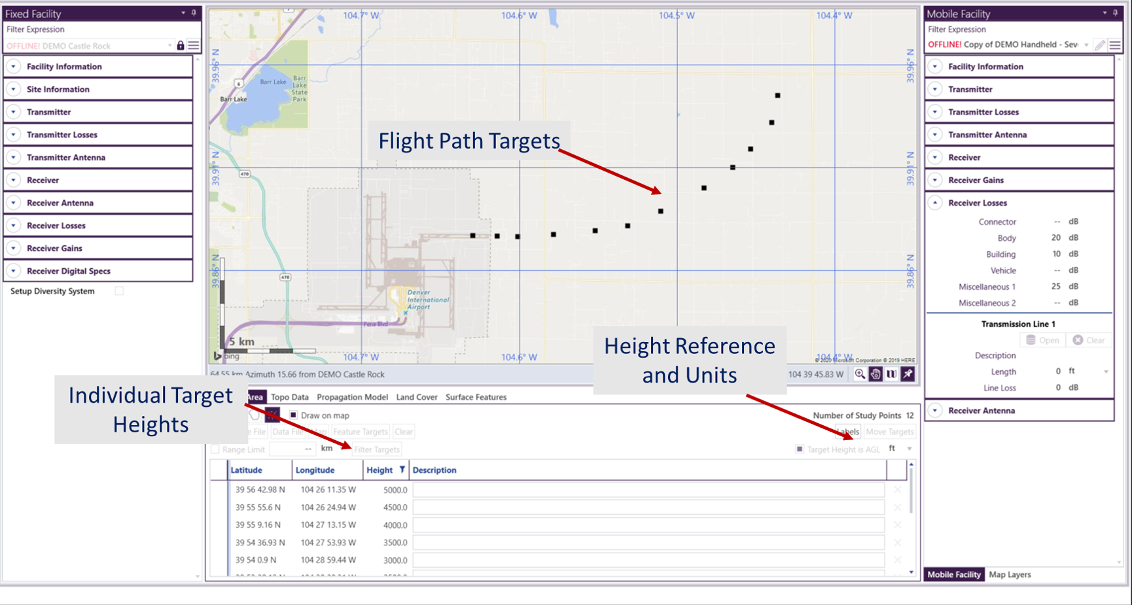This screenshot has width=1132, height=605.
Task: Open the Map Layers tab
Action: coord(1010,574)
